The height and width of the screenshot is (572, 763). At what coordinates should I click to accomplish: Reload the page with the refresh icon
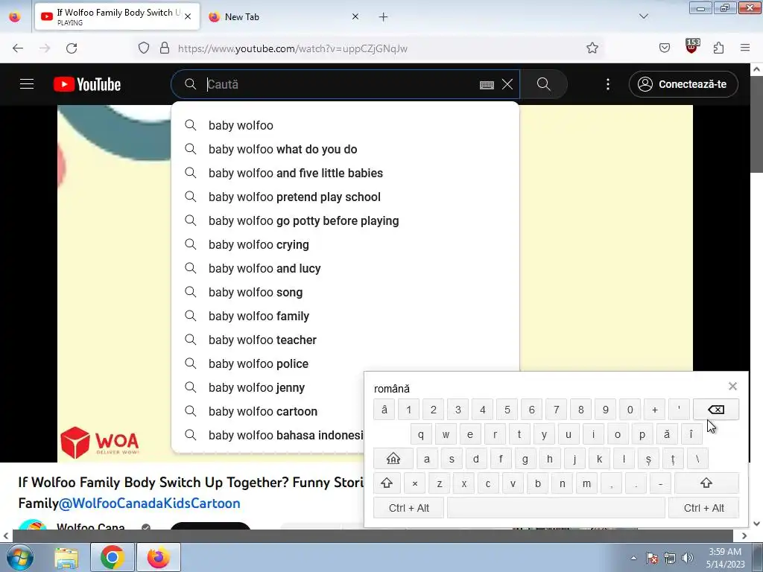coord(72,48)
